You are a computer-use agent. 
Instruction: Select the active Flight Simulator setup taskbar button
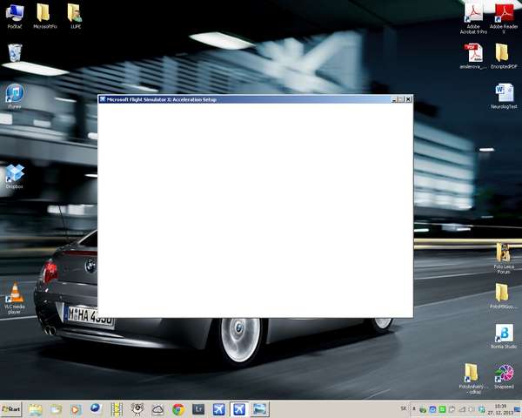239,409
